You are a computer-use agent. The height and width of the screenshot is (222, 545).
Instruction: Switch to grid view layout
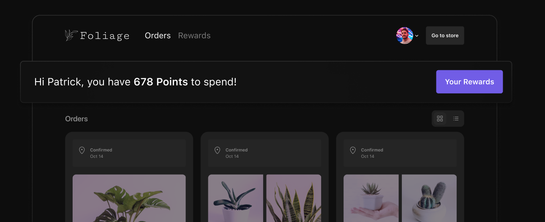click(x=440, y=119)
